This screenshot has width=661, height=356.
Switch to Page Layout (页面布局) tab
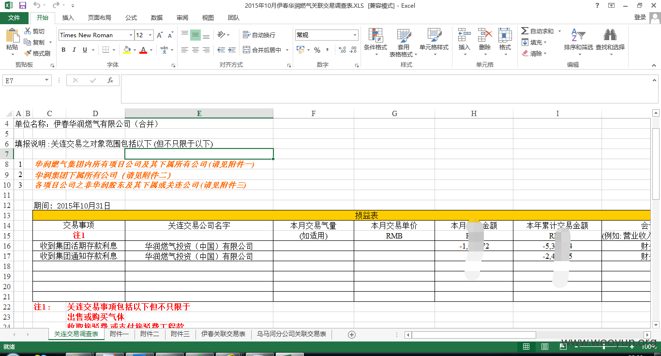click(x=99, y=18)
